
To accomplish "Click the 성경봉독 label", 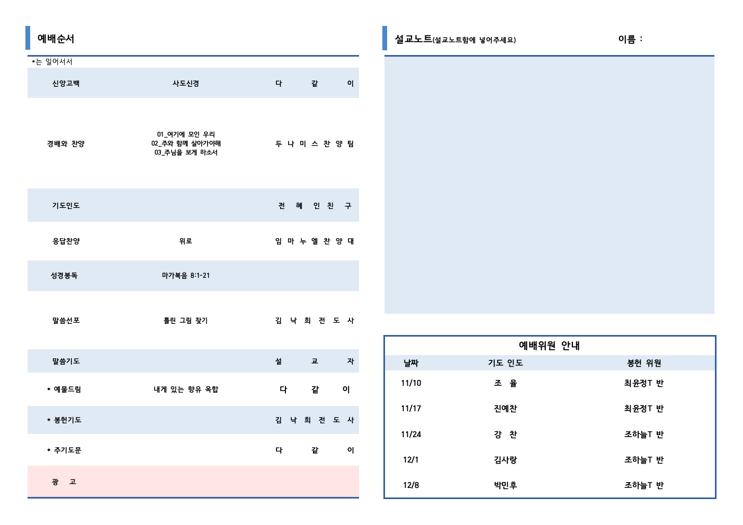I will (x=64, y=275).
